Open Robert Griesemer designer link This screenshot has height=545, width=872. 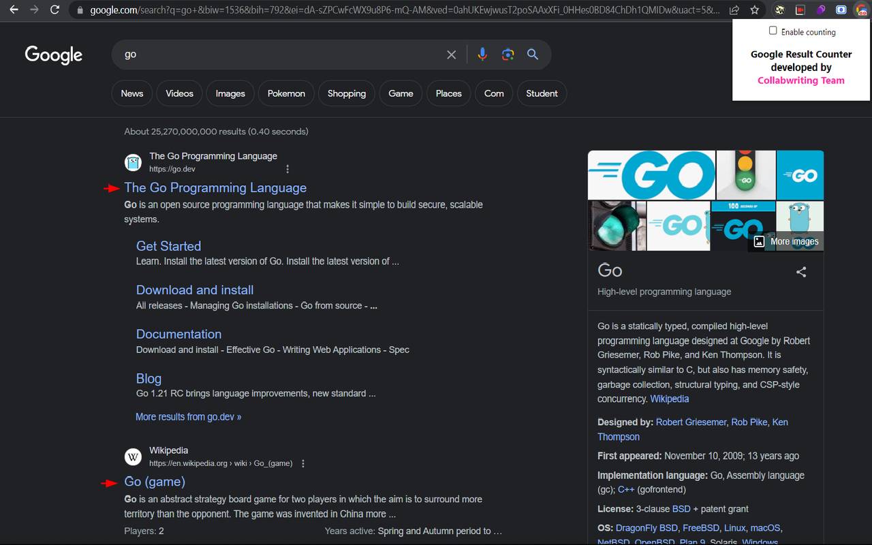point(691,422)
